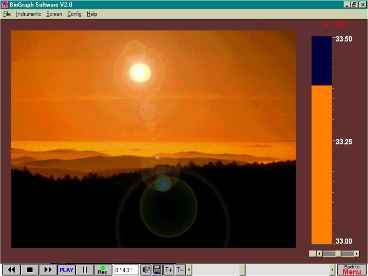Image resolution: width=368 pixels, height=276 pixels.
Task: Click the T- button
Action: pos(180,270)
